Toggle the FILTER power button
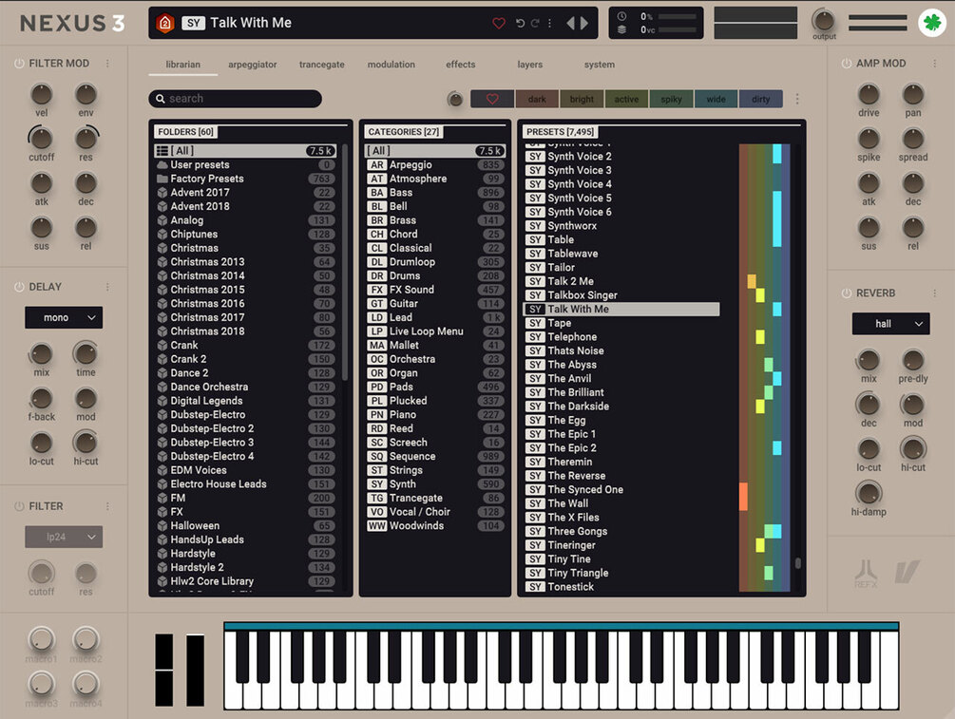 pyautogui.click(x=19, y=506)
